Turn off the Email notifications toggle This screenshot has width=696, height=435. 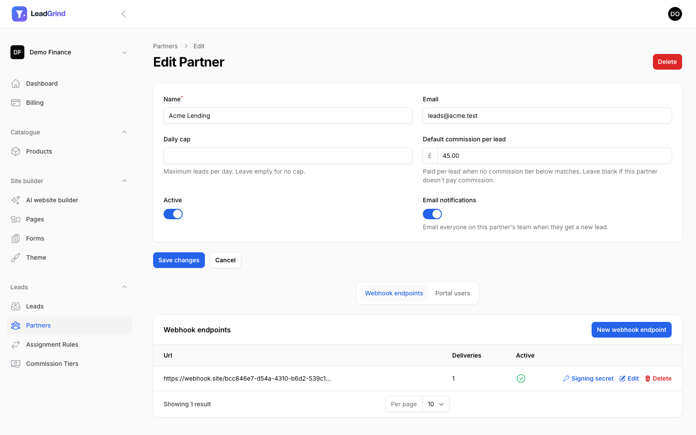point(432,214)
